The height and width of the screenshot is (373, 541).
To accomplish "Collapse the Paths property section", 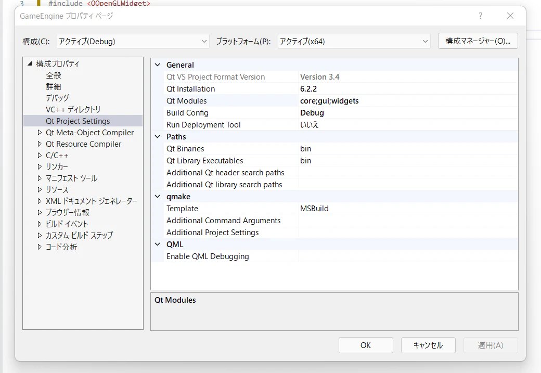I will click(x=158, y=137).
